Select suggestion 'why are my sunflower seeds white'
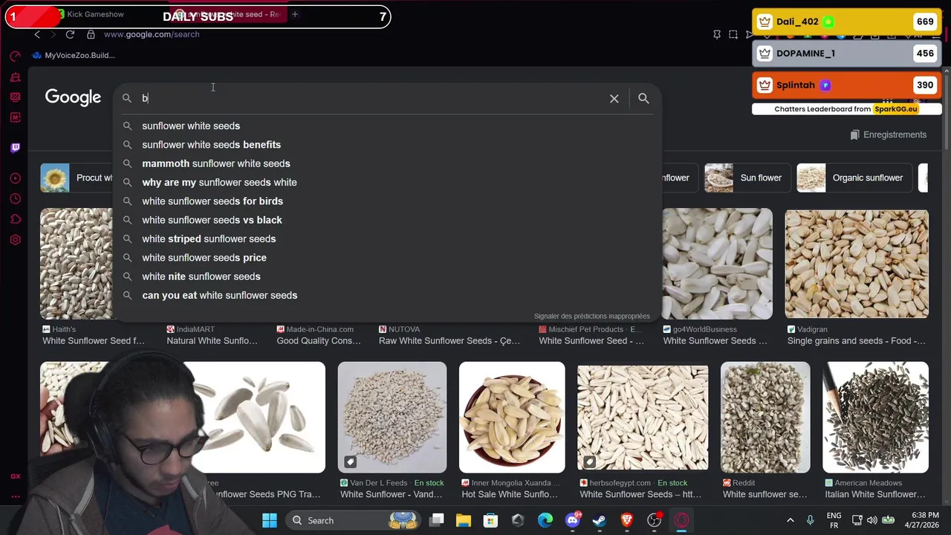Image resolution: width=951 pixels, height=535 pixels. [x=386, y=182]
